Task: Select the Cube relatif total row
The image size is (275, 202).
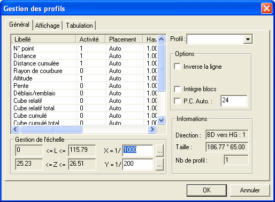Action: click(84, 108)
